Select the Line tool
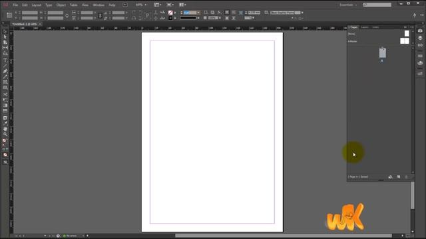 [x=5, y=66]
